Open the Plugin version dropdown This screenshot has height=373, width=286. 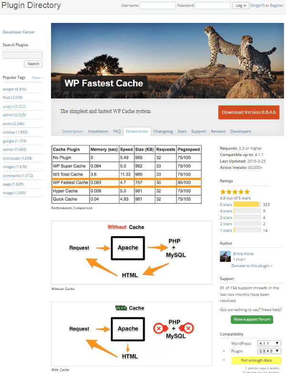point(269,351)
